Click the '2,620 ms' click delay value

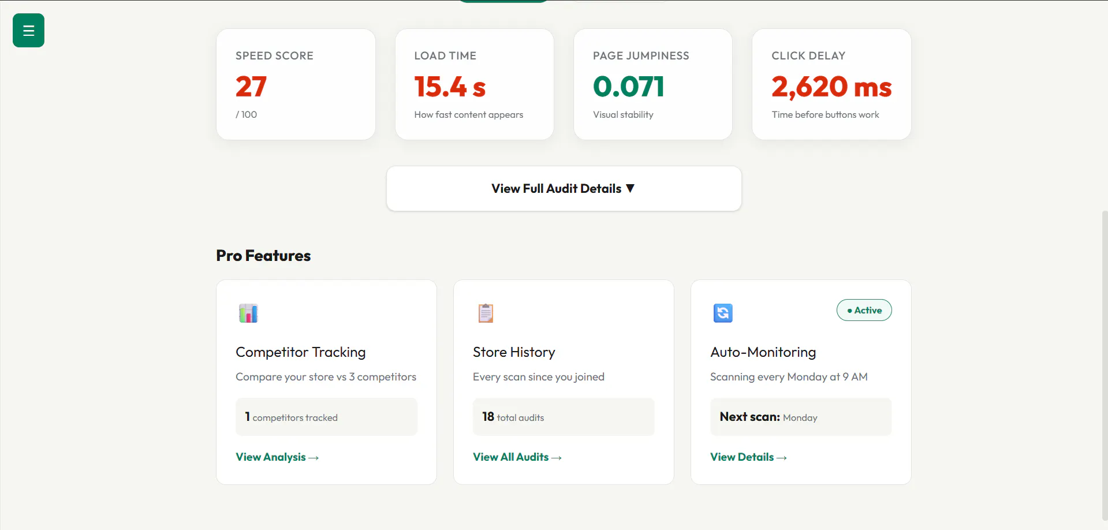click(831, 87)
